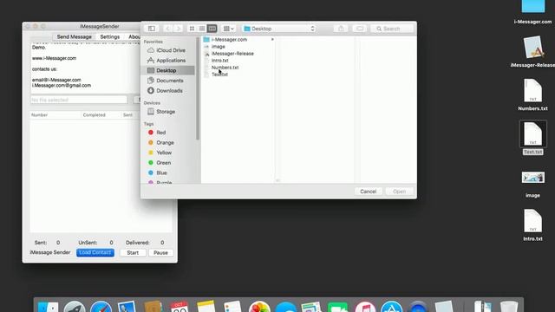Screen dimensions: 555x312
Task: Switch to Settings tab in iMessageSender
Action: point(110,36)
